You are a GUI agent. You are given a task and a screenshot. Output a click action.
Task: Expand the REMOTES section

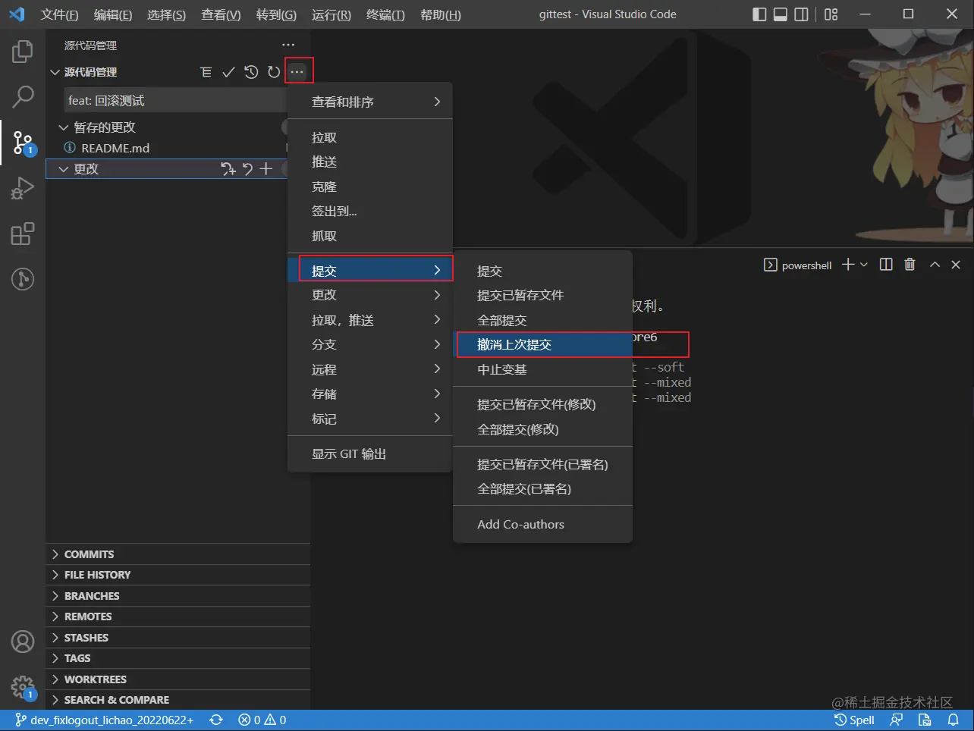[178, 616]
